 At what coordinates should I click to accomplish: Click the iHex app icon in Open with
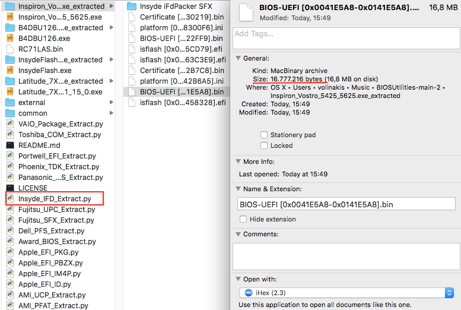point(249,293)
